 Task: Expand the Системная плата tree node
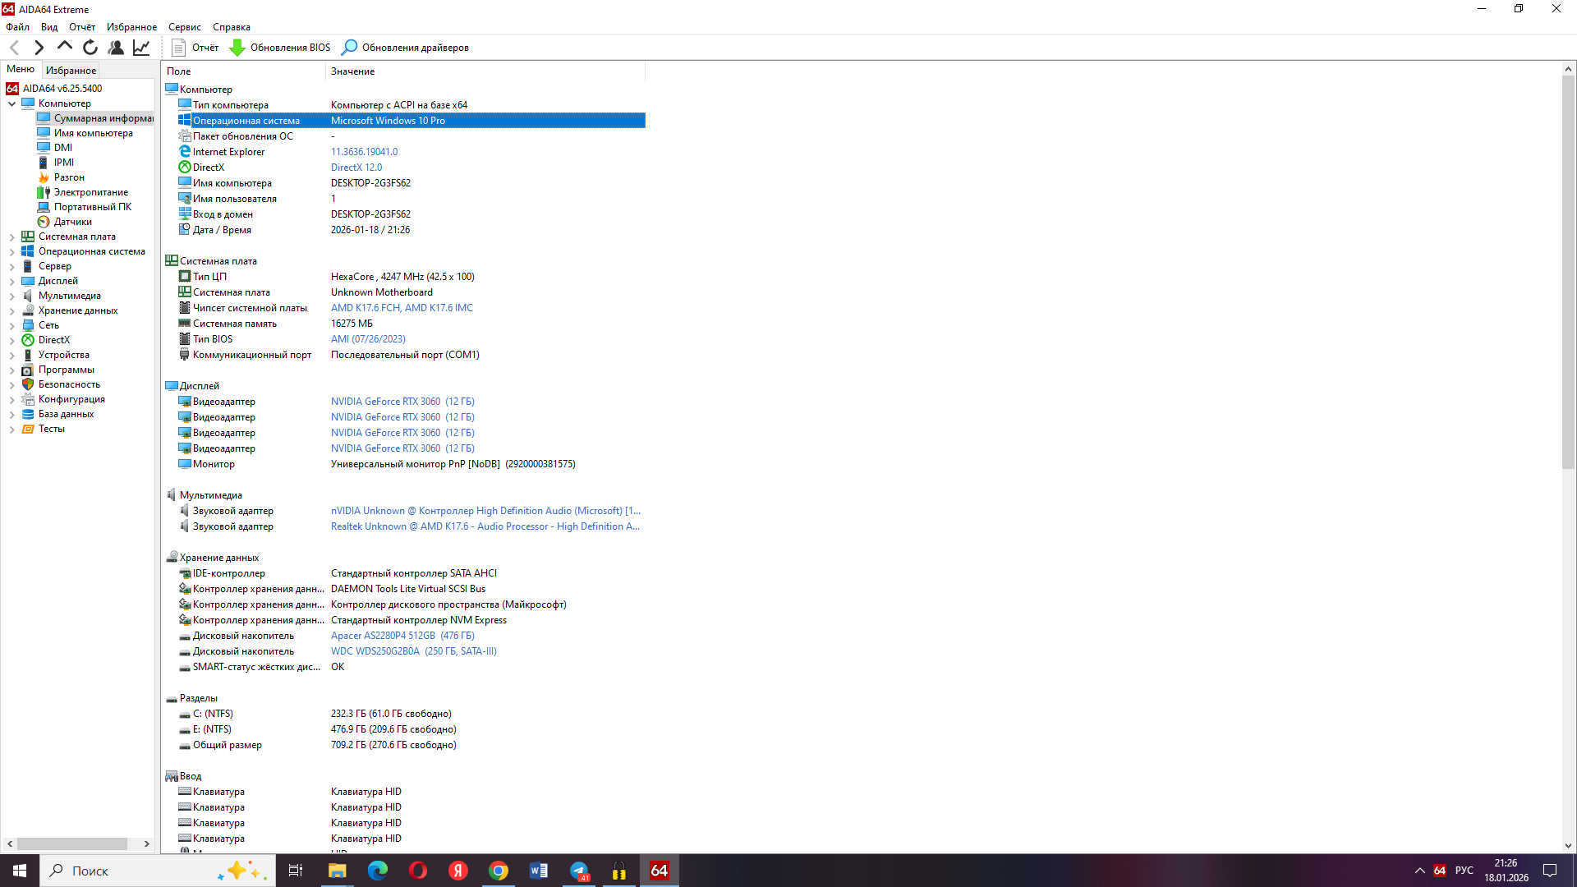(x=11, y=237)
